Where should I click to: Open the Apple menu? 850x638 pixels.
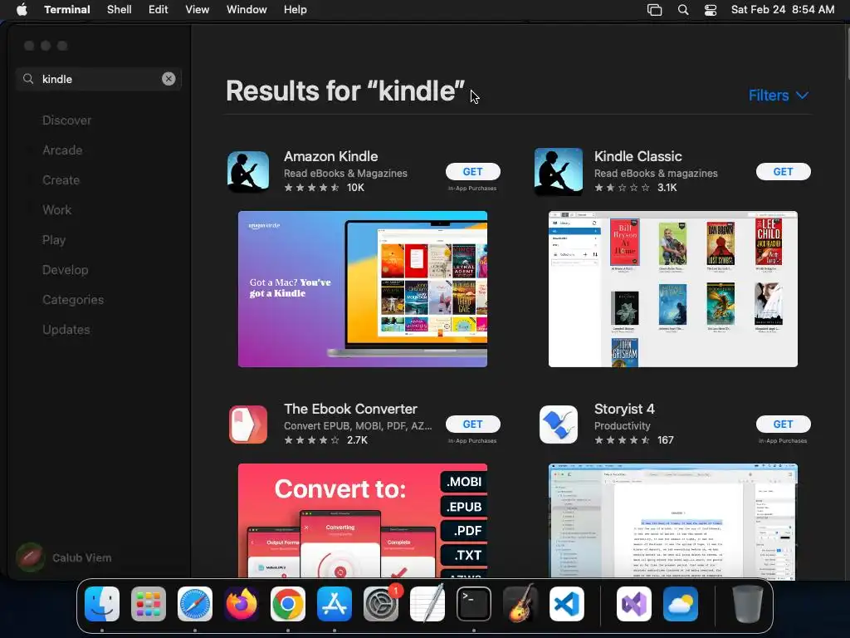(22, 9)
